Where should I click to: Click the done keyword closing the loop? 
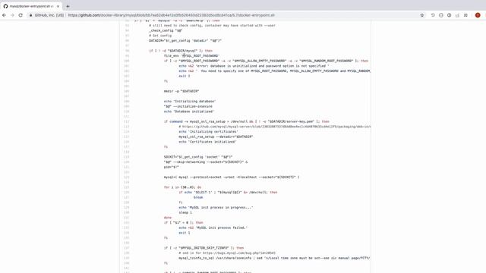point(168,218)
